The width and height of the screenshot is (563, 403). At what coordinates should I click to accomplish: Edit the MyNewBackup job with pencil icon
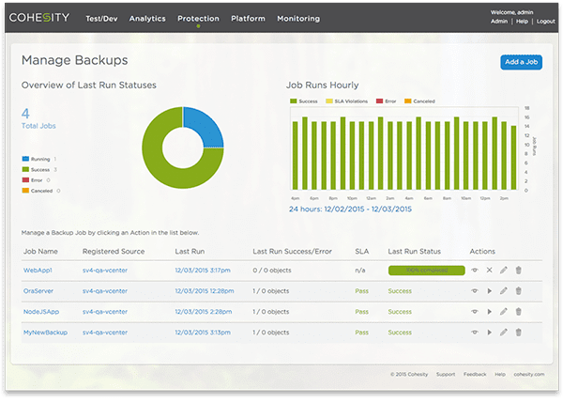coord(503,333)
